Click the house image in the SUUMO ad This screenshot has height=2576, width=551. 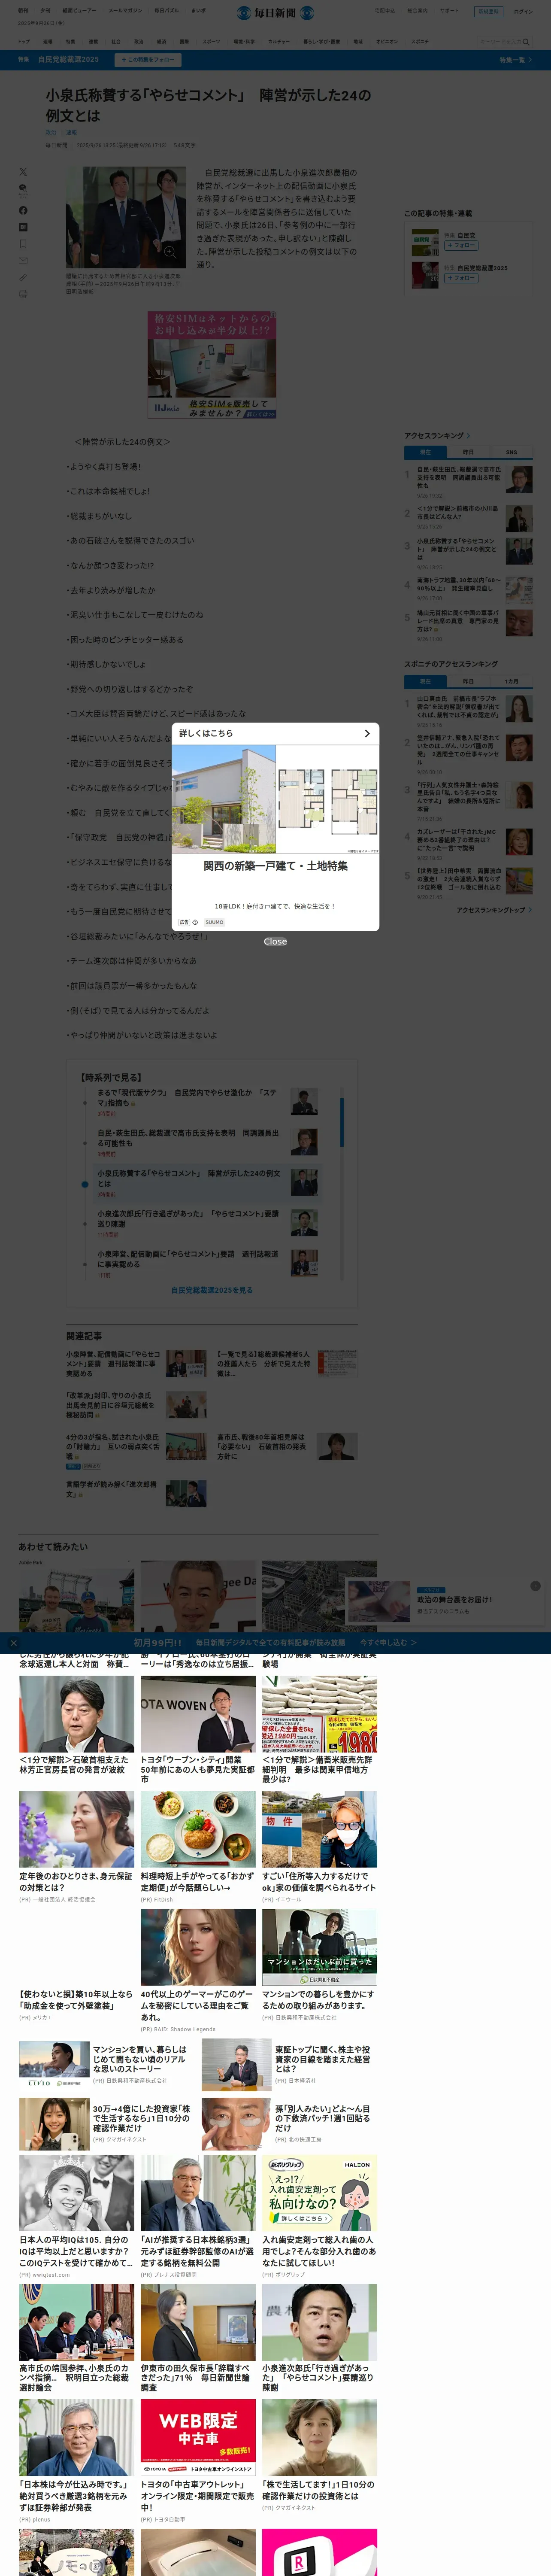[223, 799]
